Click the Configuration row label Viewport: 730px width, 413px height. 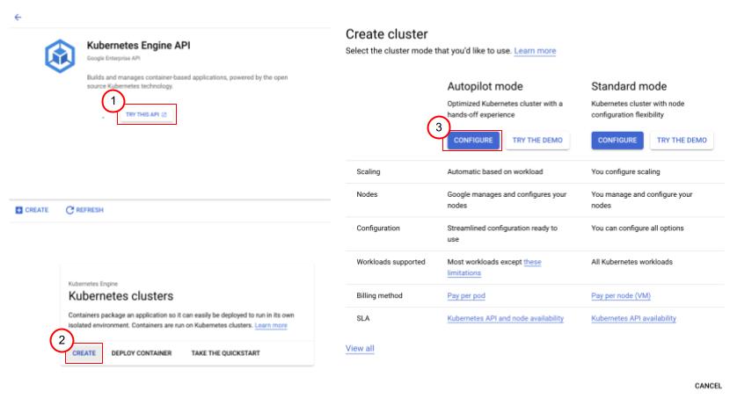(x=378, y=228)
